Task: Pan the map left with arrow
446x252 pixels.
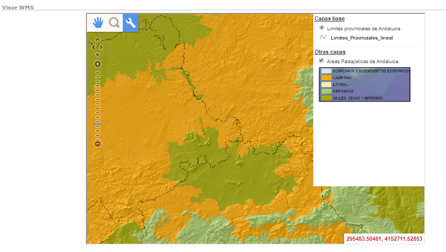Action: tap(94, 47)
